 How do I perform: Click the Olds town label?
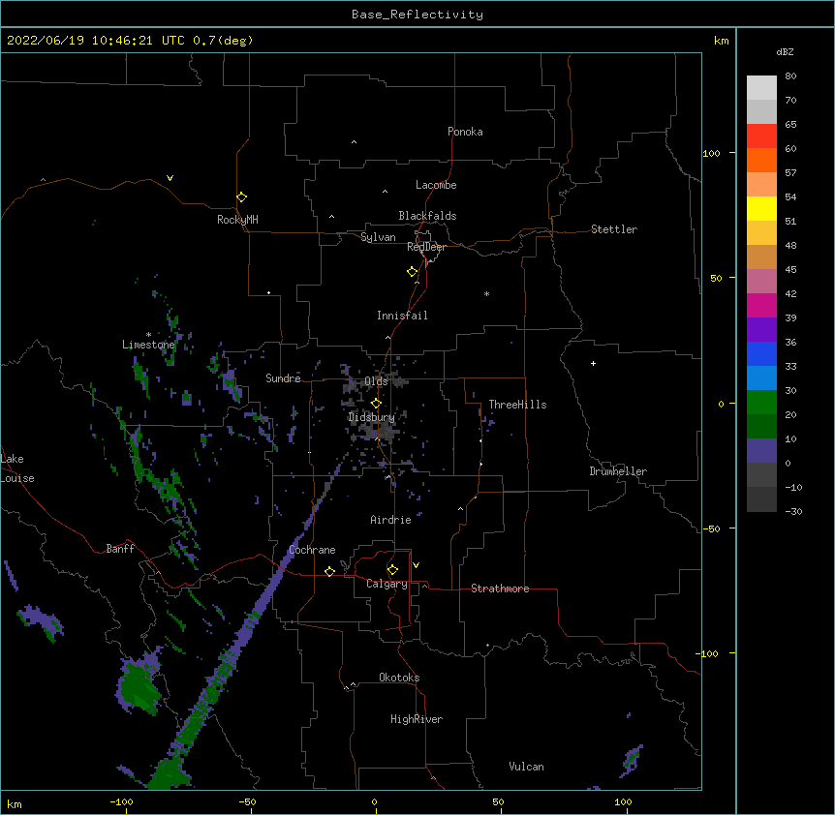click(376, 381)
